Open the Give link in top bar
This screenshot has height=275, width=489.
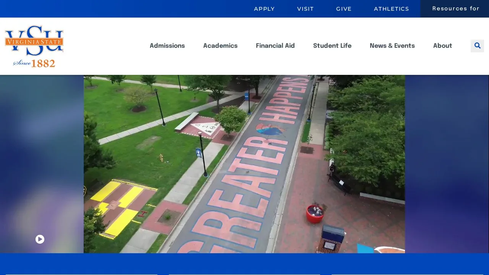coord(344,9)
